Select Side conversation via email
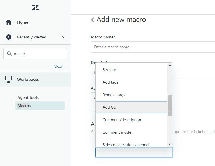Viewport: 215px width, 166px height. pos(126,144)
